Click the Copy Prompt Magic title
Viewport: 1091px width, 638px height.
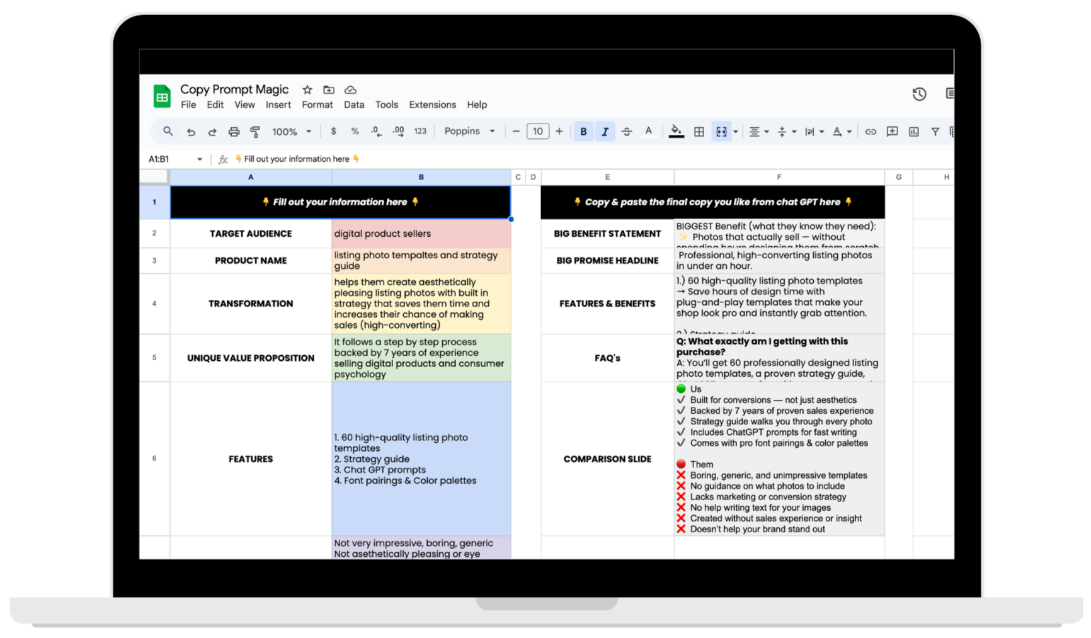click(x=234, y=89)
